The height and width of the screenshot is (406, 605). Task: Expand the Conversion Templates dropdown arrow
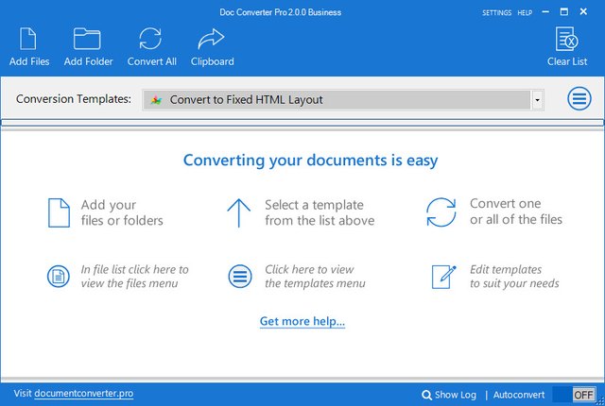tap(537, 99)
